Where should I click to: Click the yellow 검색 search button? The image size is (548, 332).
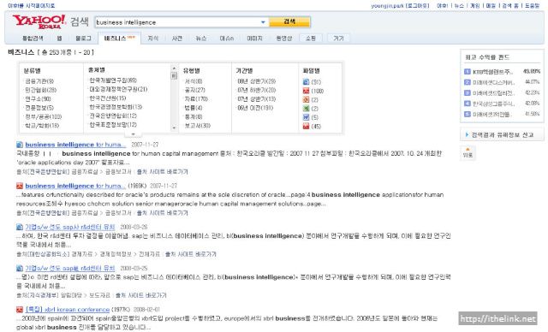tap(289, 21)
